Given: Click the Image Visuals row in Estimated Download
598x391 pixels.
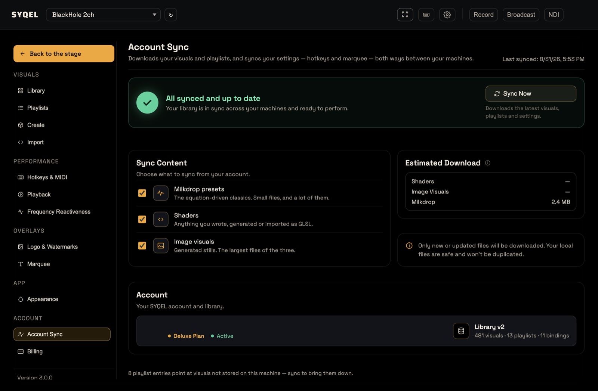Looking at the screenshot, I should coord(490,192).
